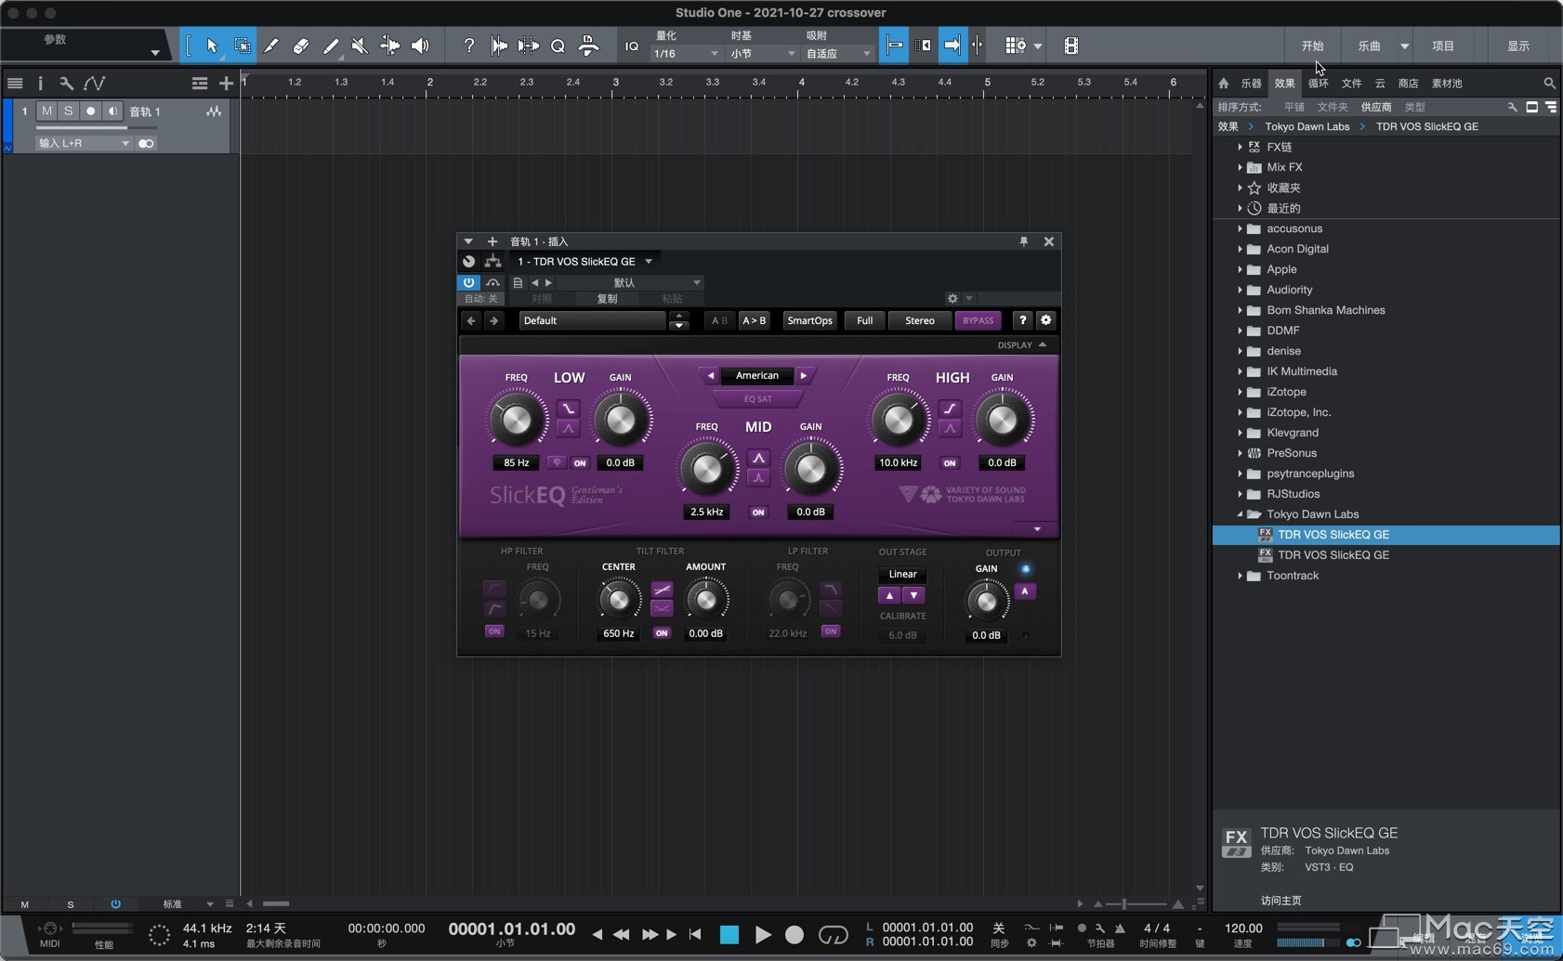Toggle monitor on track 1
Screen dimensions: 1563x961
(x=112, y=111)
